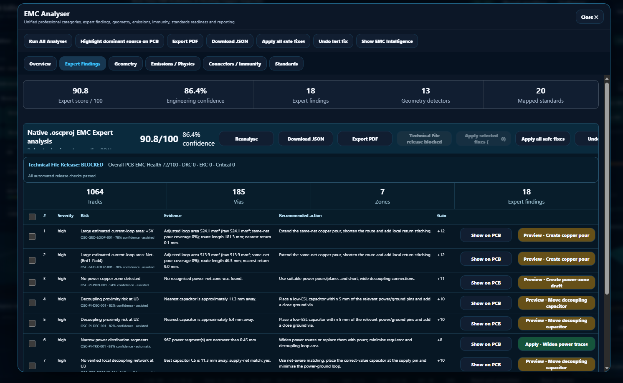The height and width of the screenshot is (383, 623).
Task: Toggle the select-all checkbox in table header
Action: click(32, 217)
